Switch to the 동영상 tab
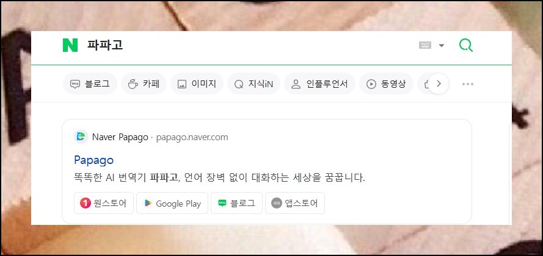Viewport: 543px width, 256px height. [386, 84]
